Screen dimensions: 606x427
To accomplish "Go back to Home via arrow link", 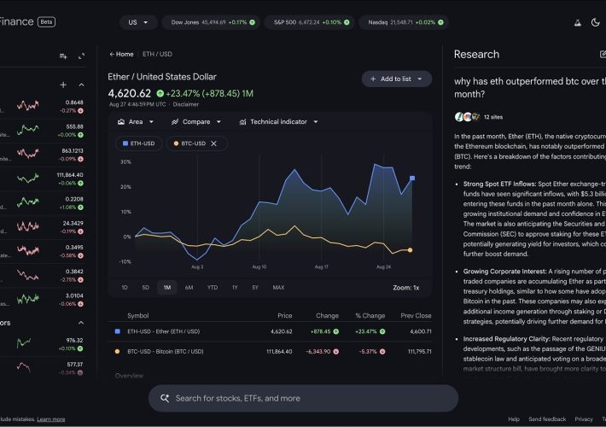I will click(121, 54).
